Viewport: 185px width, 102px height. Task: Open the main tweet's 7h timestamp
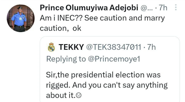coord(163,8)
